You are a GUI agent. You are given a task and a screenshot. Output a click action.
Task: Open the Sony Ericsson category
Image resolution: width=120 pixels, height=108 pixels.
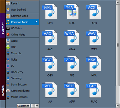tap(22, 85)
